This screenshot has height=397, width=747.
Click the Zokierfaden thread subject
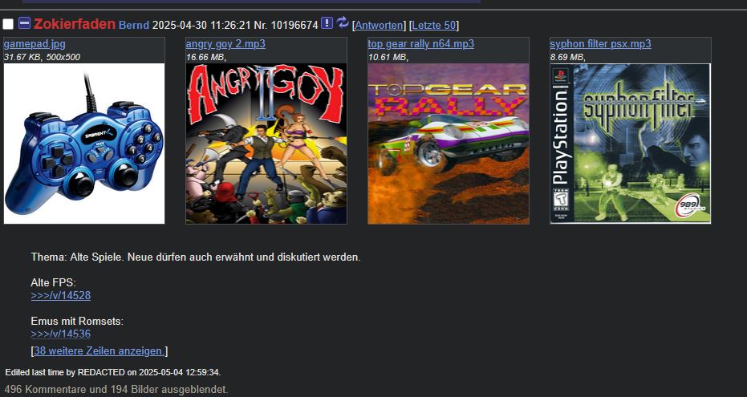tap(75, 24)
